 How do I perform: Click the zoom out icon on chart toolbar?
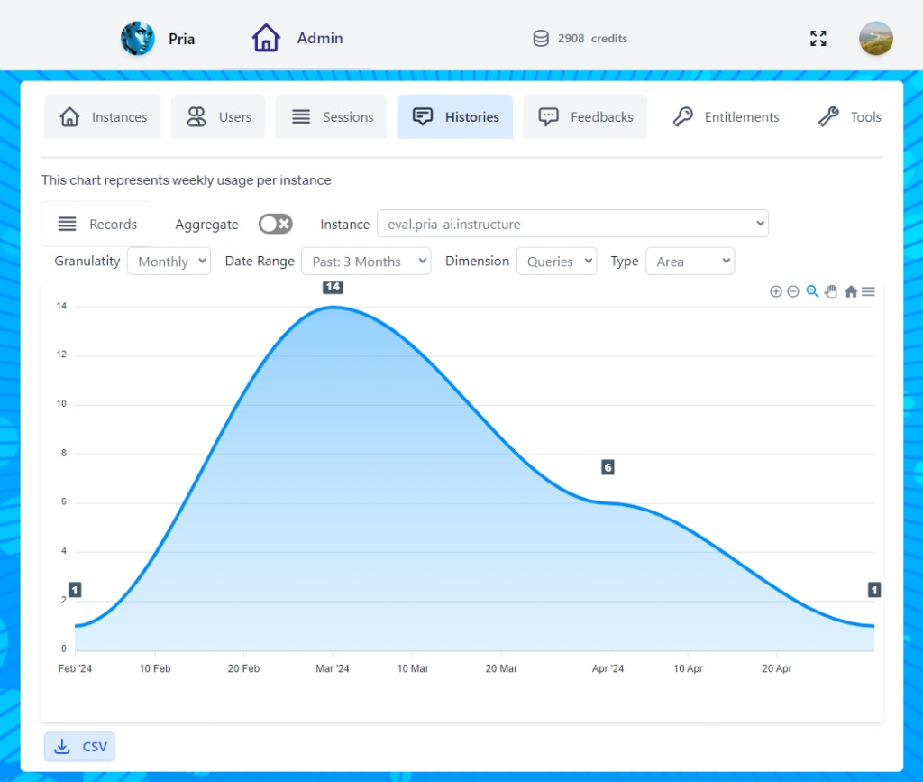793,291
